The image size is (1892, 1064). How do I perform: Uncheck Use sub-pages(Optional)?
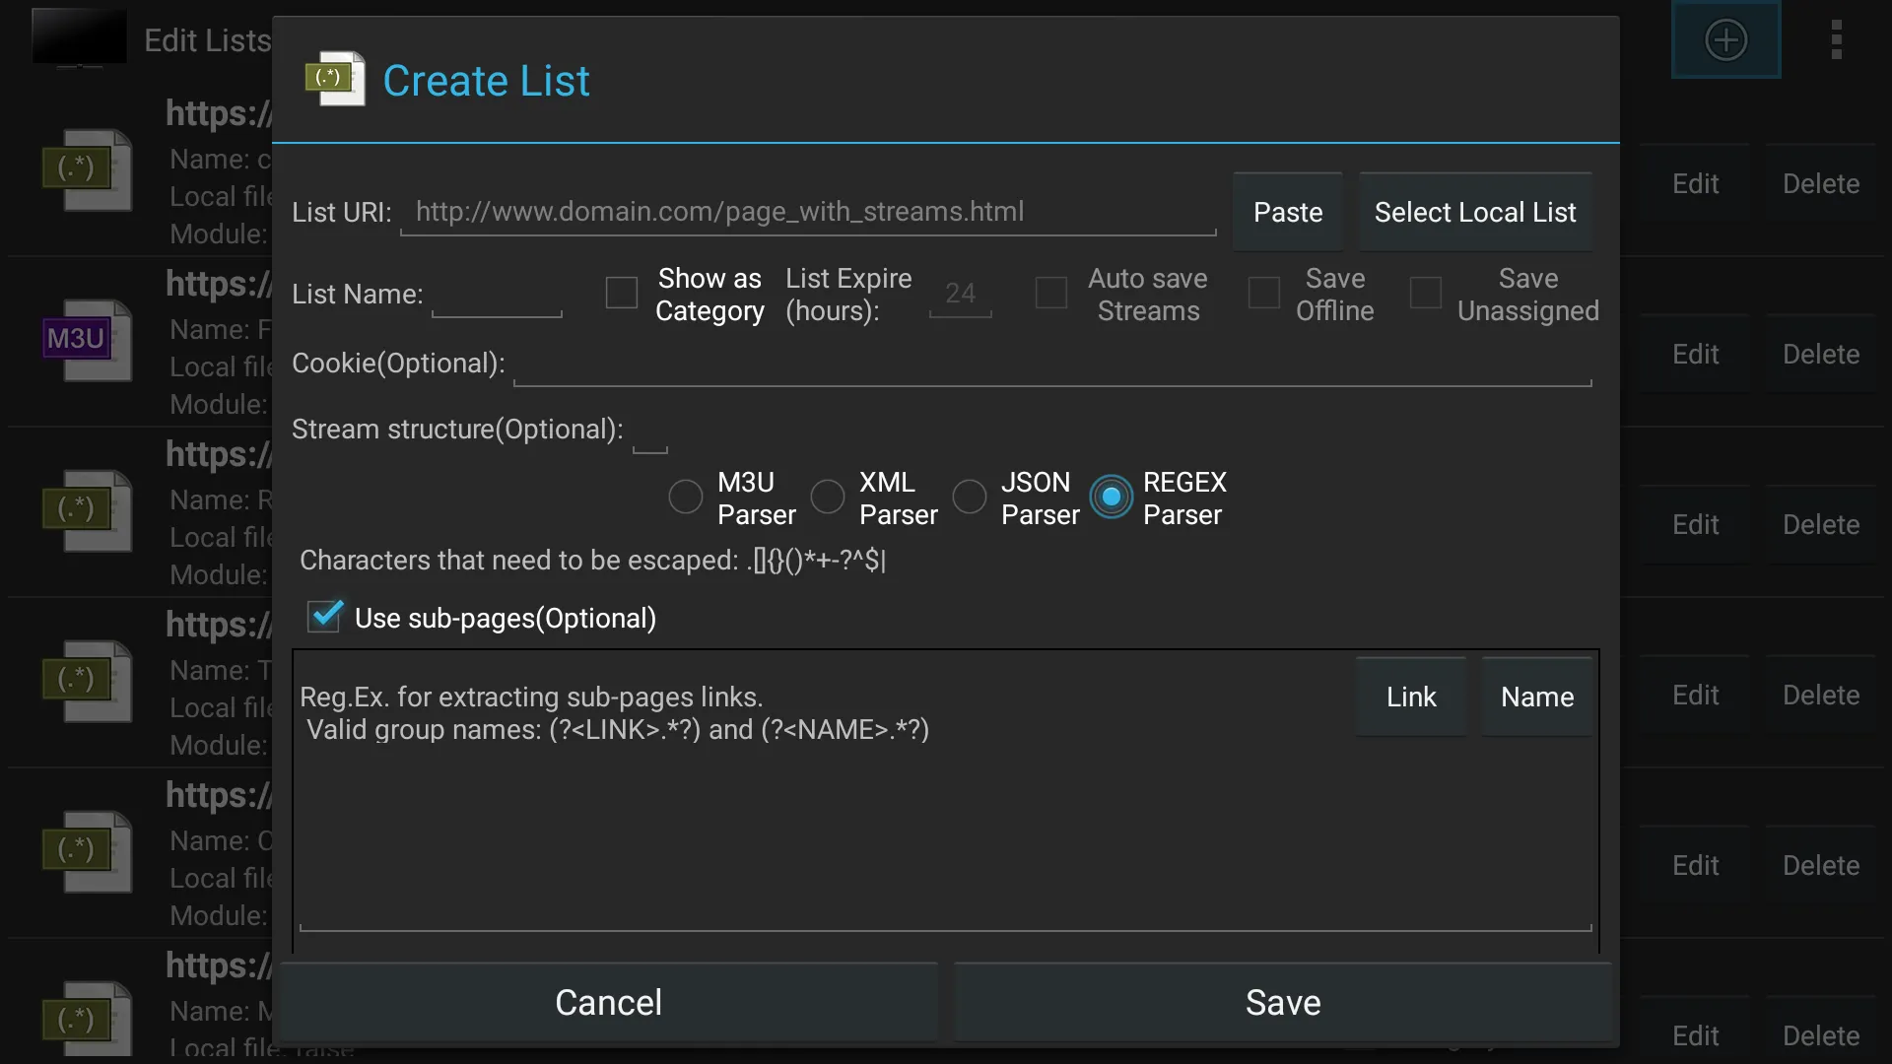(324, 617)
